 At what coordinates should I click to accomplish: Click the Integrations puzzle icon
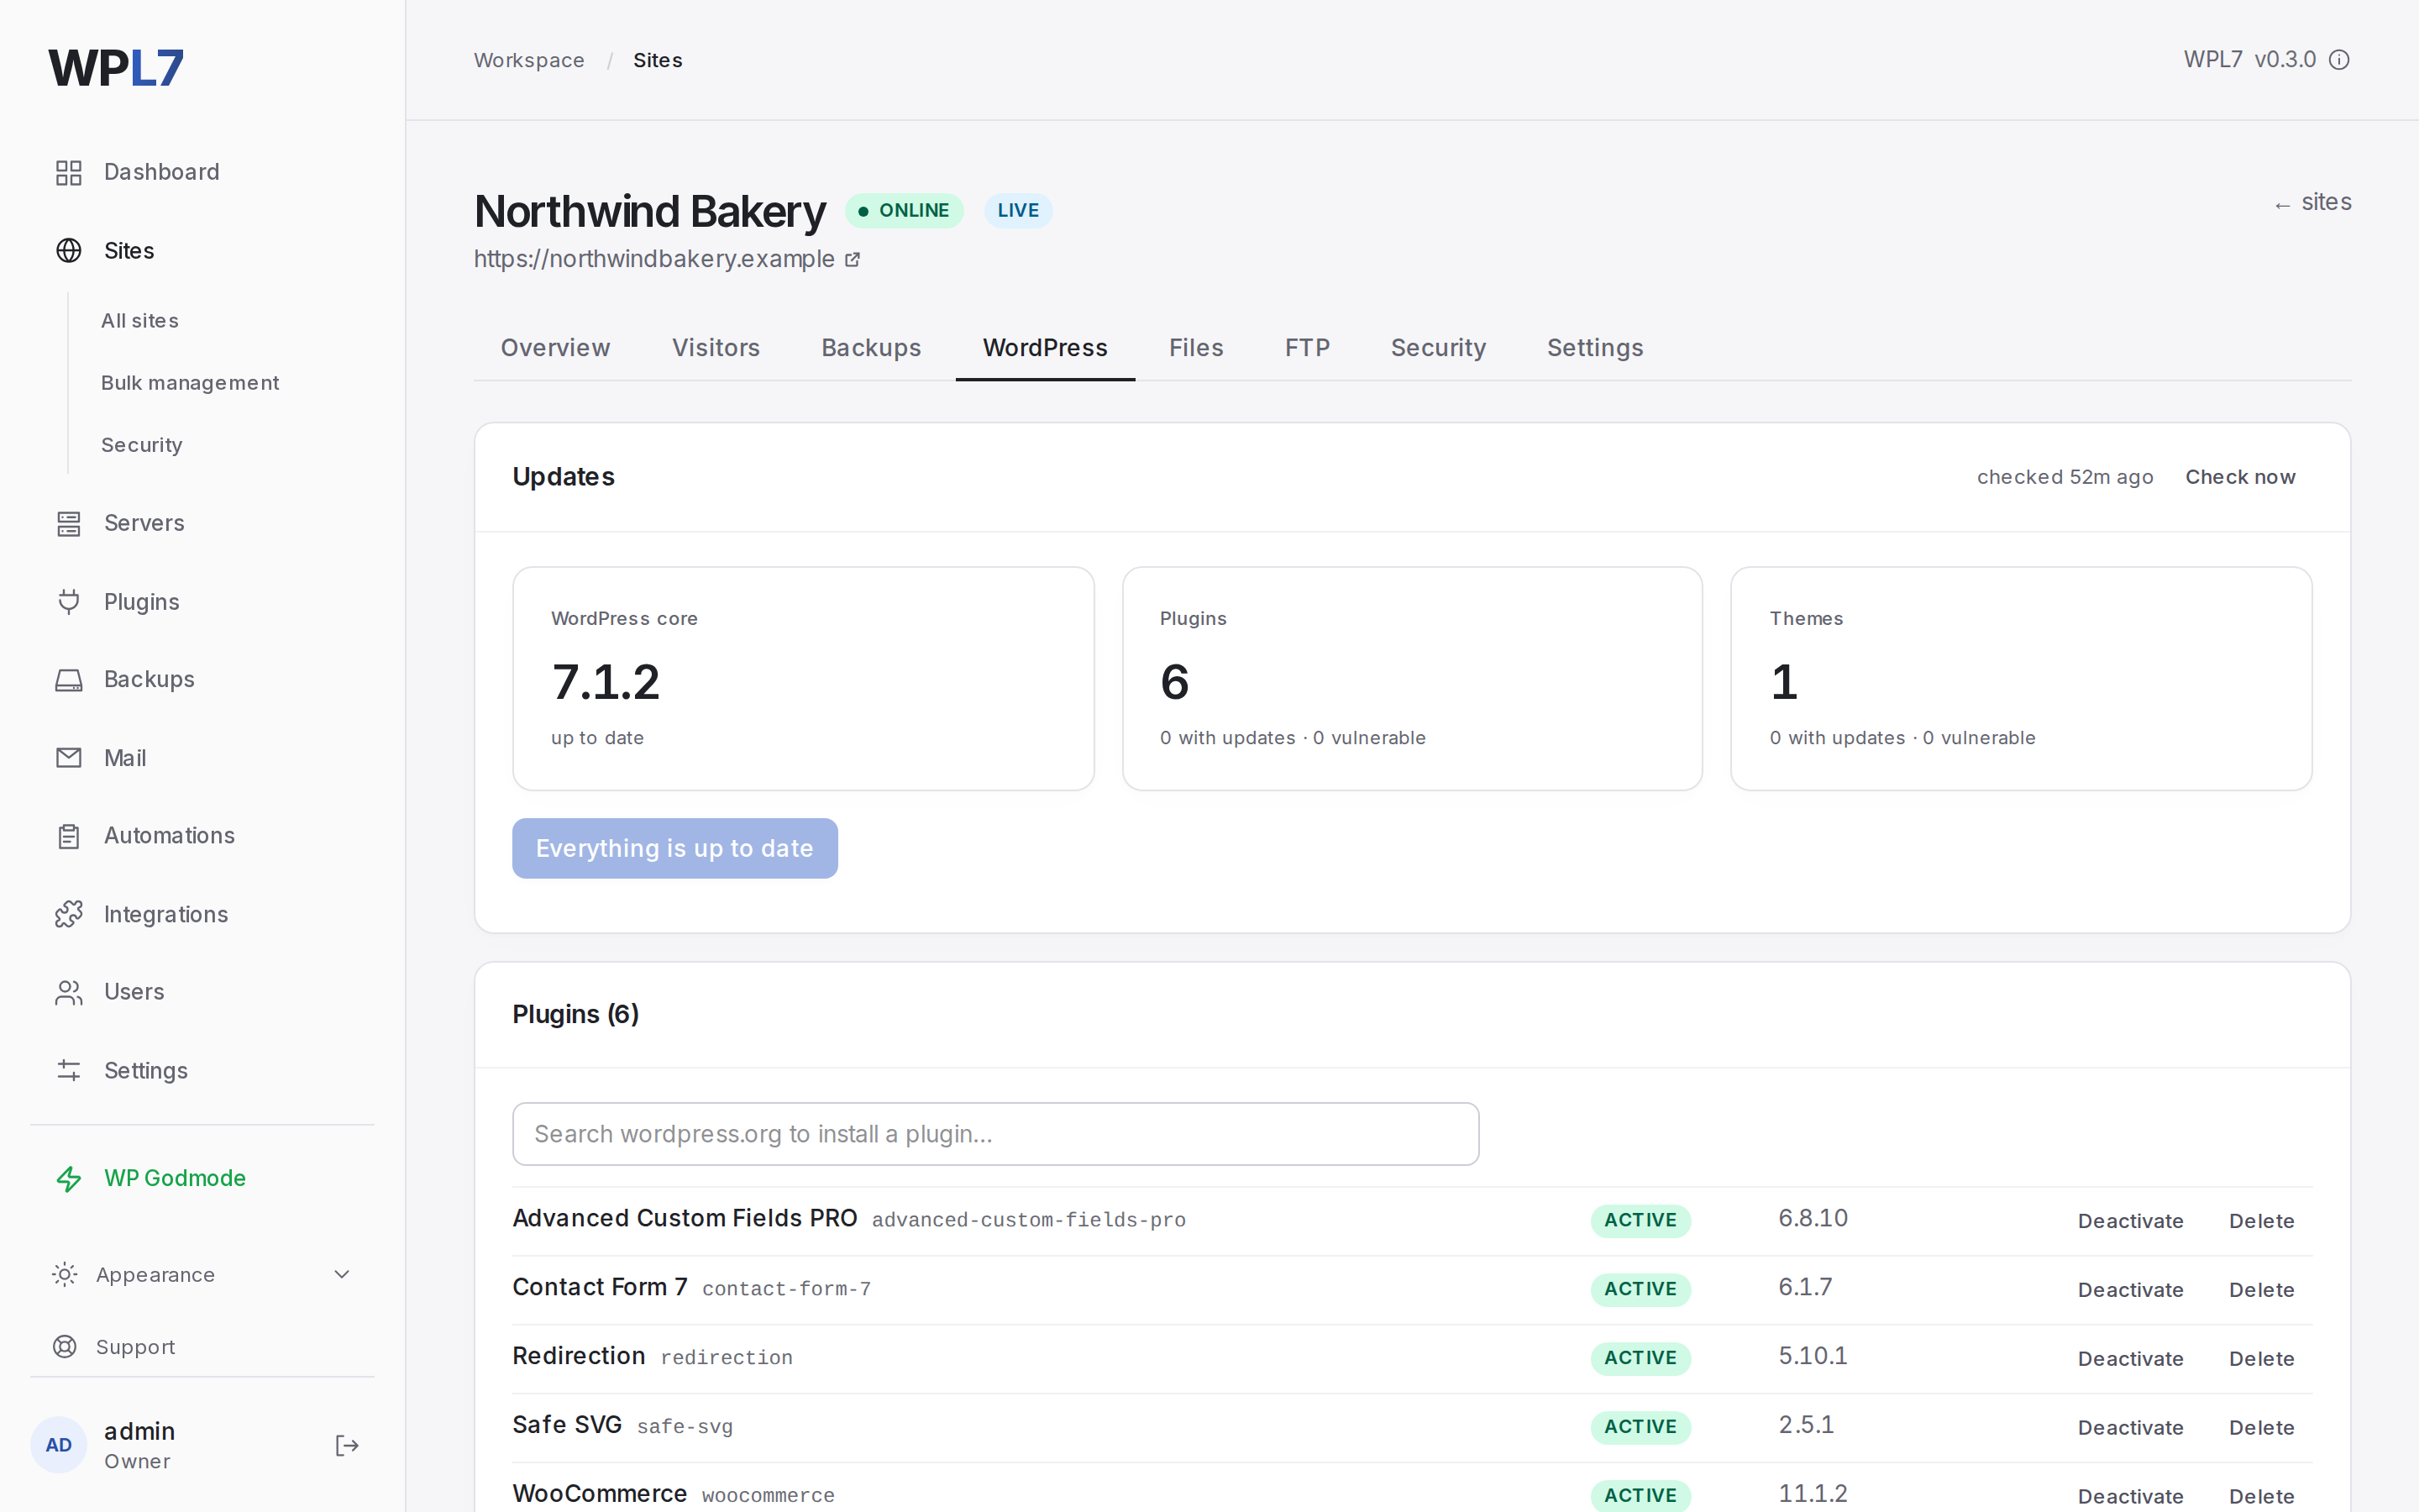coord(68,914)
